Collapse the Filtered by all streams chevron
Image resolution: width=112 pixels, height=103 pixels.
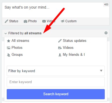[6, 34]
